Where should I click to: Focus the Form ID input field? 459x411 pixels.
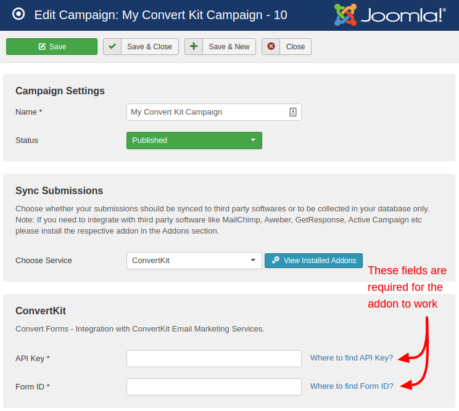click(214, 387)
